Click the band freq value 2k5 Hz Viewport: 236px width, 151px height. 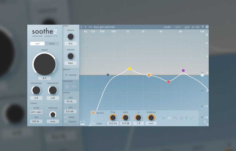pyautogui.click(x=113, y=123)
